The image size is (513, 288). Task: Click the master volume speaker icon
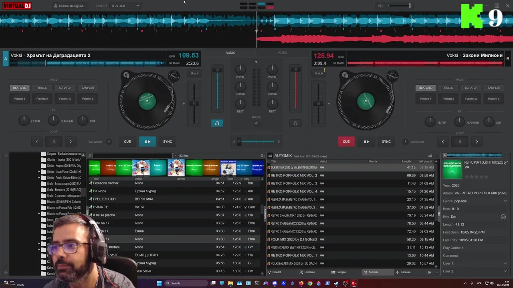coord(380,6)
